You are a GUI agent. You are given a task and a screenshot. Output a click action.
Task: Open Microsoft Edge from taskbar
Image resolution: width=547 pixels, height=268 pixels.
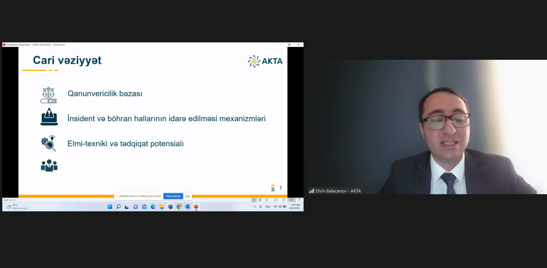[153, 207]
